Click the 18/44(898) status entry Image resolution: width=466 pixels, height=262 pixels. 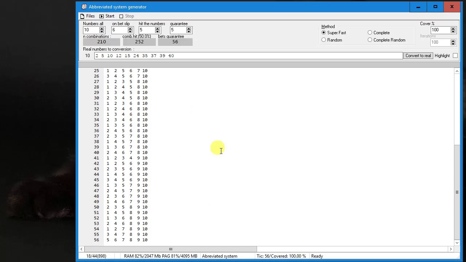point(96,256)
